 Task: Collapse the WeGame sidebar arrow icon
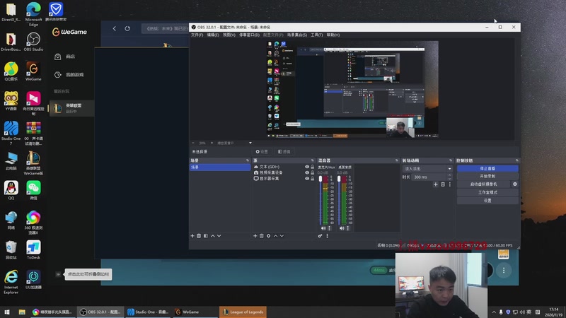[x=58, y=274]
